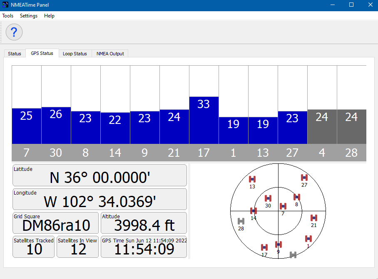The height and width of the screenshot is (279, 378).
Task: Click satellite 21 icon in the sky plot
Action: [313, 218]
